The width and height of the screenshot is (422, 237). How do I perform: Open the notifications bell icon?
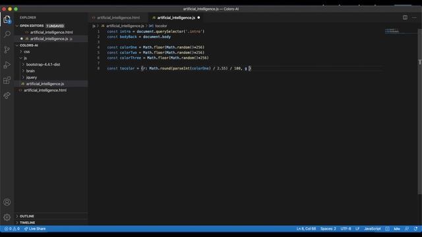pyautogui.click(x=416, y=228)
